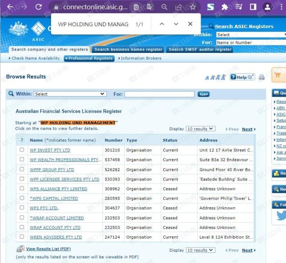Open WP INVEST PTY LTD details

click(50, 150)
